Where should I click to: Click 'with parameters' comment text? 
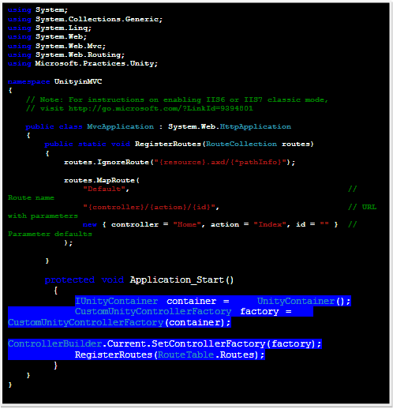click(43, 216)
